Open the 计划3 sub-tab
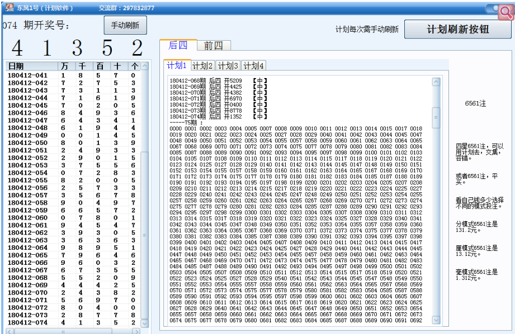Screen dimensions: 515x334 coord(228,66)
